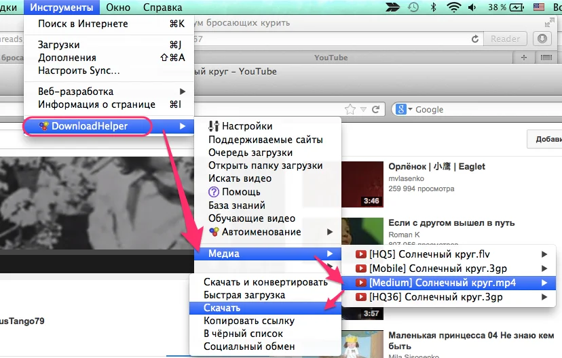Select [HQ5] Солнечный круг.flv item
Viewport: 562px width, 358px height.
[449, 254]
